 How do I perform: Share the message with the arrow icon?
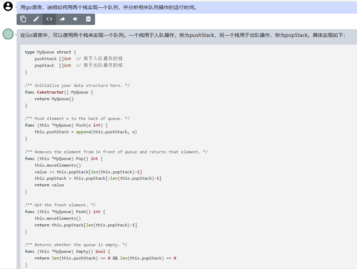point(62,19)
